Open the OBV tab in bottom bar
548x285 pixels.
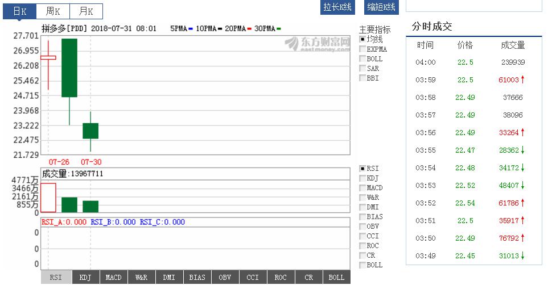(225, 277)
